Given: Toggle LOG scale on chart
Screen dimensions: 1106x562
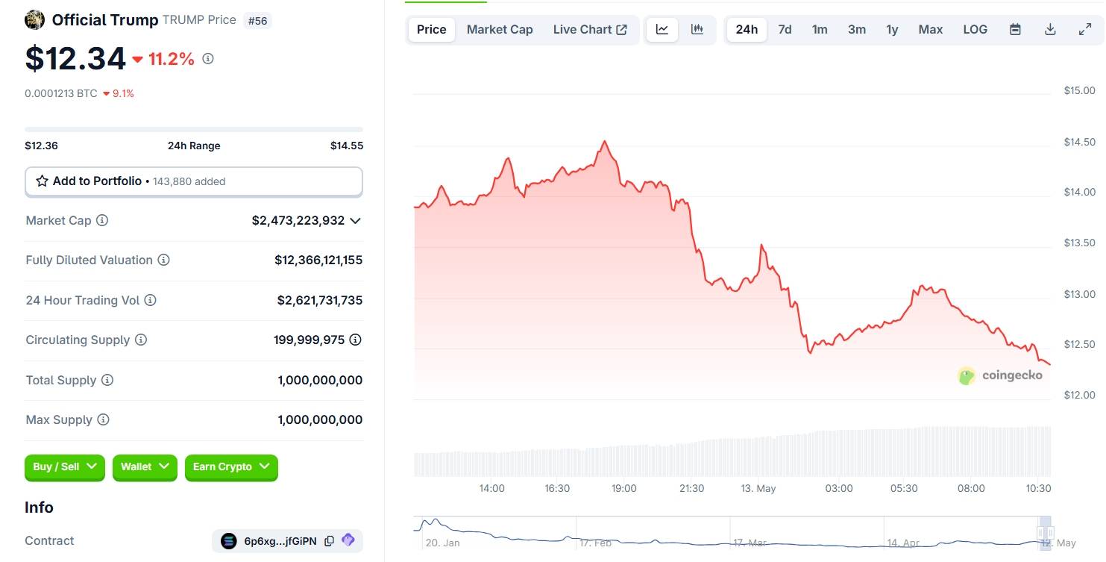Looking at the screenshot, I should pos(975,30).
